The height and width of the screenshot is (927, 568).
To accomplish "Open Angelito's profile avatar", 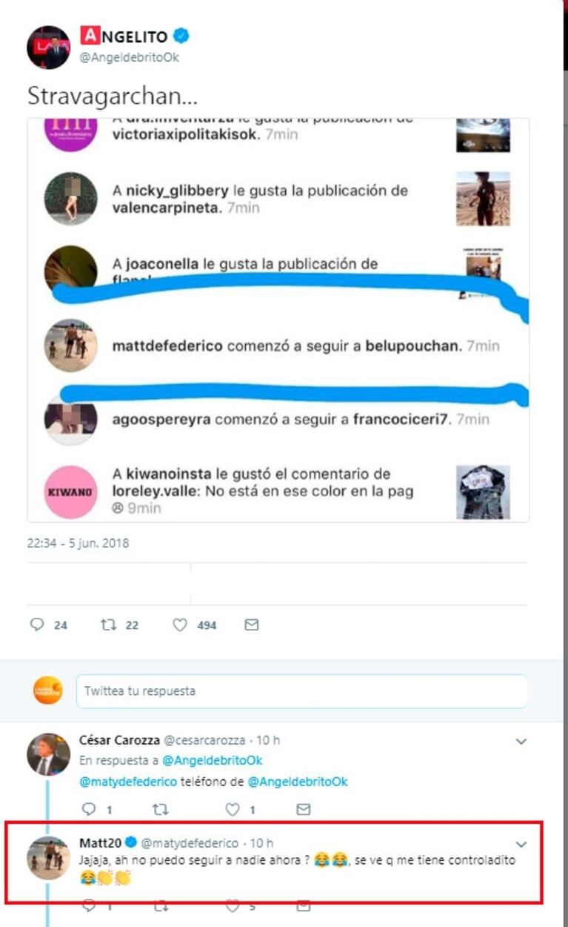I will [x=49, y=47].
